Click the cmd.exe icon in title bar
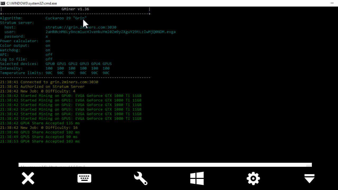This screenshot has height=190, width=338. 3,3
